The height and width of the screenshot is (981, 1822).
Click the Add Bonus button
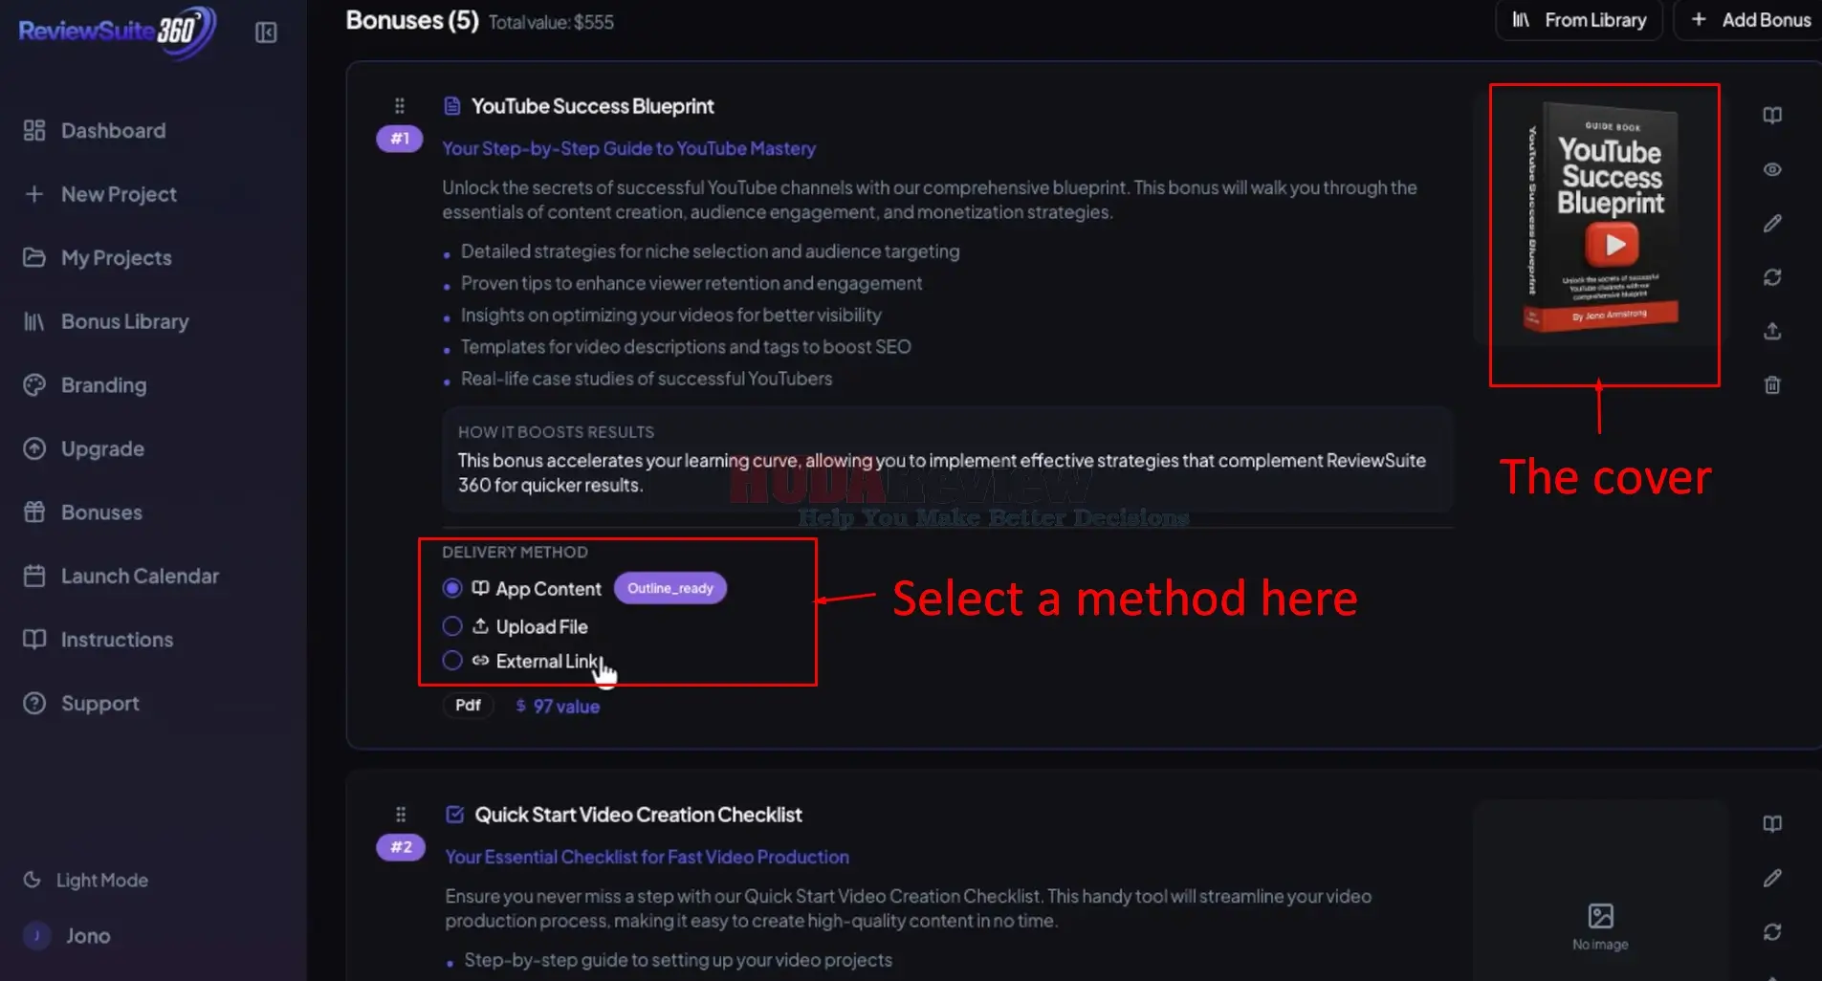(1751, 20)
